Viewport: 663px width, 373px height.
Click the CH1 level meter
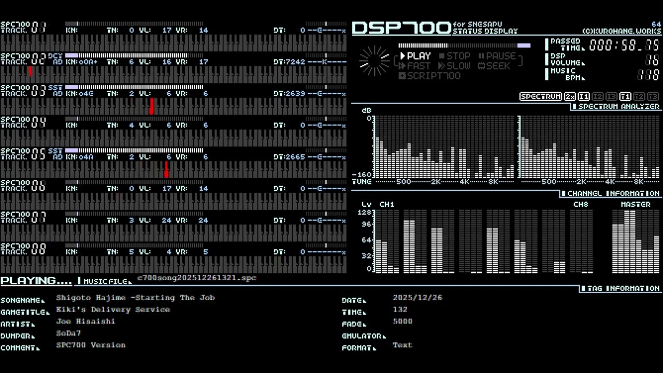[387, 241]
